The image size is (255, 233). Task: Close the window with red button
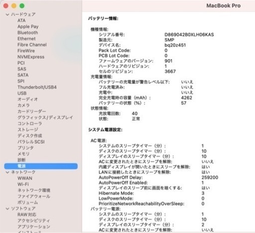(6, 6)
